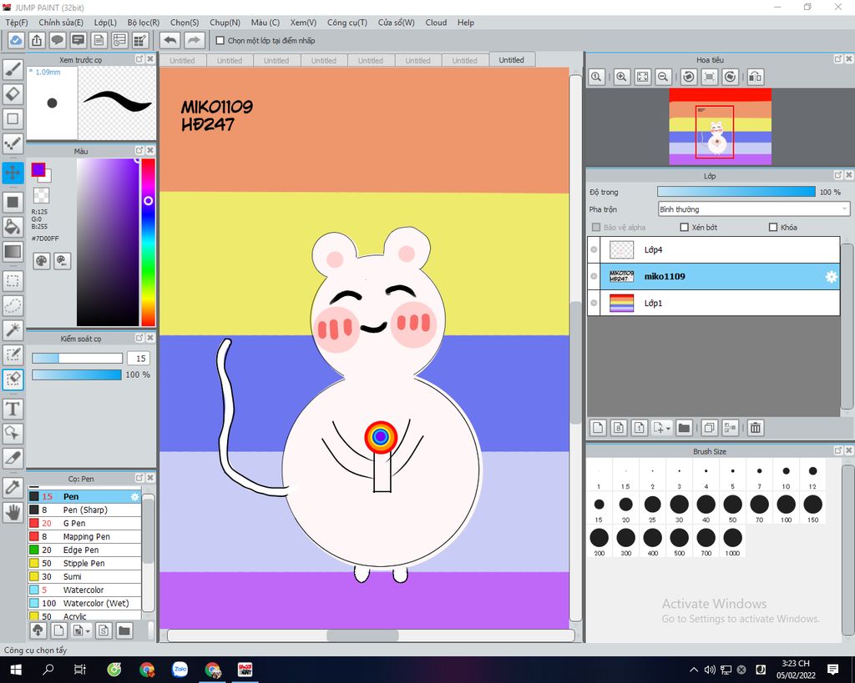The height and width of the screenshot is (683, 855).
Task: Toggle visibility of the Lớp1 layer
Action: [594, 304]
